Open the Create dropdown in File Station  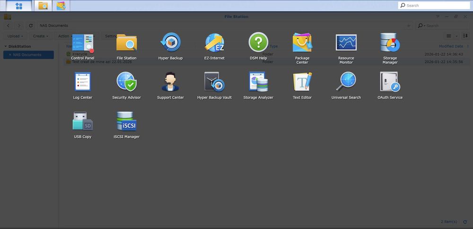point(40,36)
